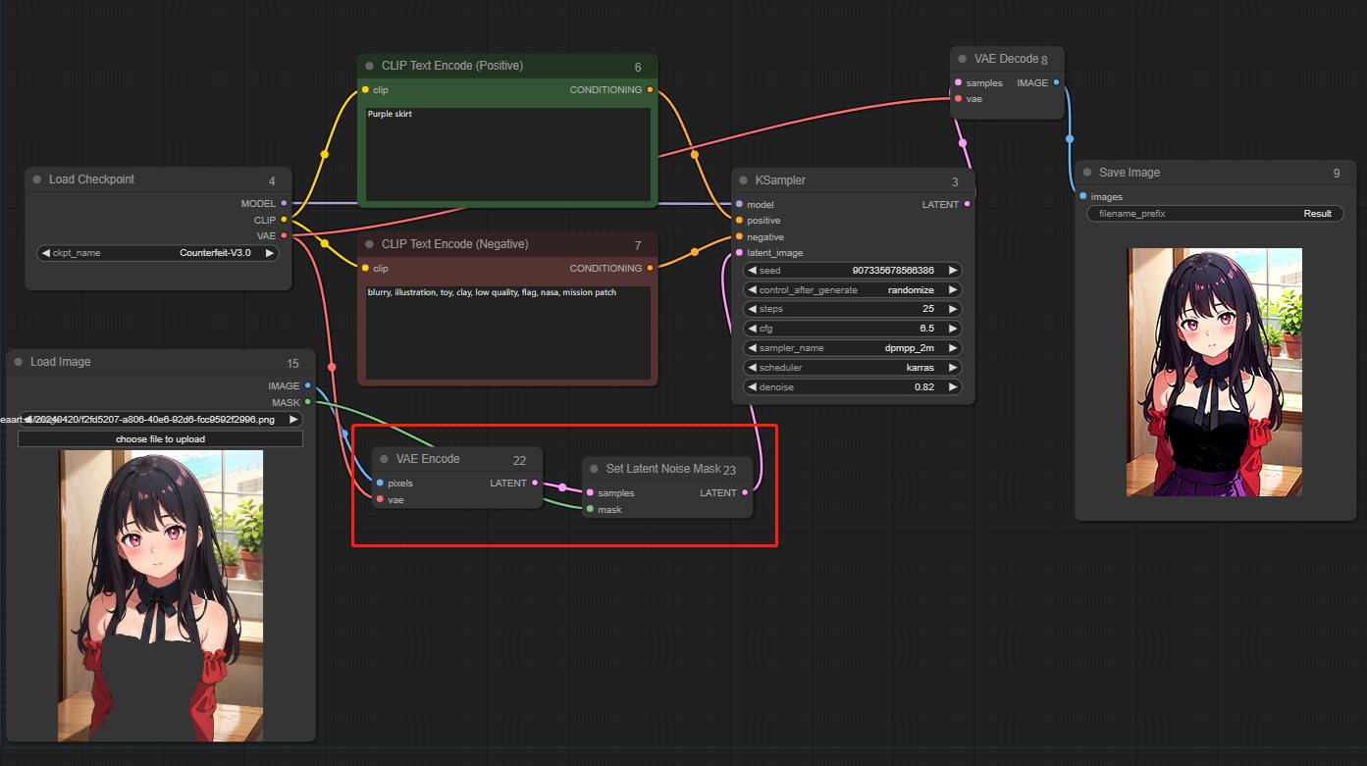Toggle collapse on the CLIP Text Encode (Positive) node
This screenshot has height=766, width=1367.
[370, 66]
